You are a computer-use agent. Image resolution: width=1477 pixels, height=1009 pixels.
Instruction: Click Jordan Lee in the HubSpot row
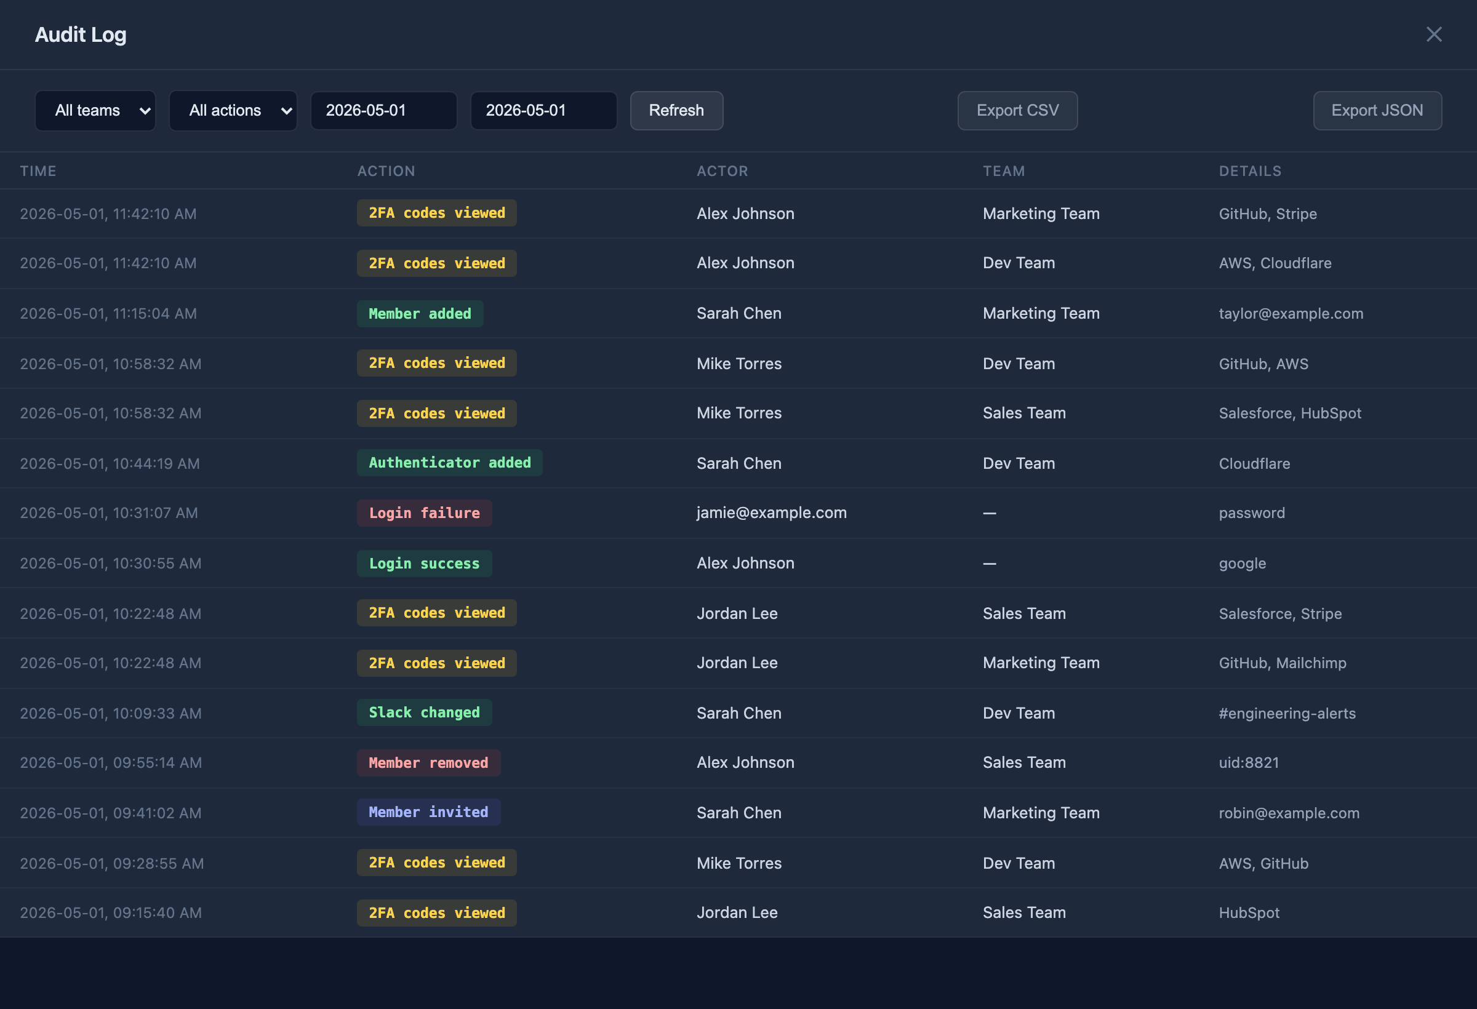pos(737,912)
